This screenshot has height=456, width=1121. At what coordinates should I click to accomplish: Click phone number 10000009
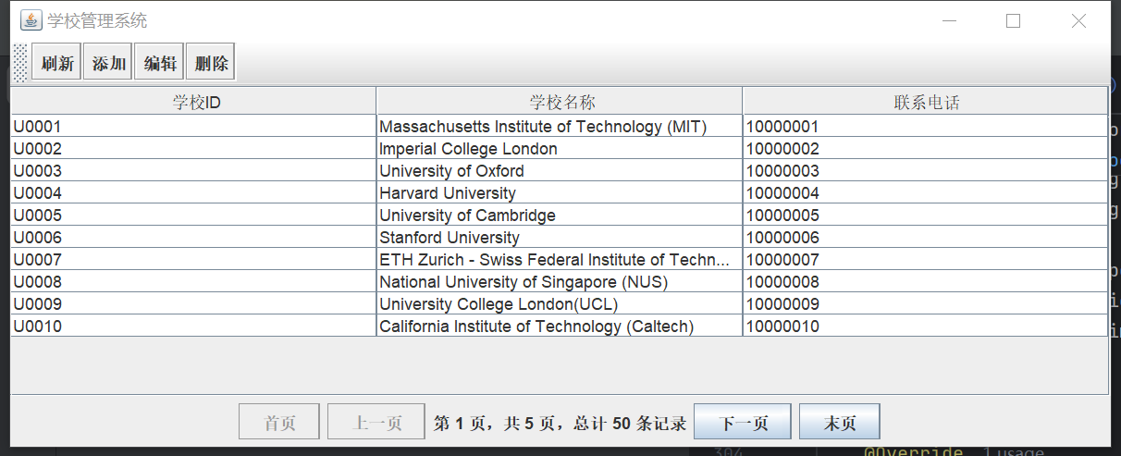point(925,304)
